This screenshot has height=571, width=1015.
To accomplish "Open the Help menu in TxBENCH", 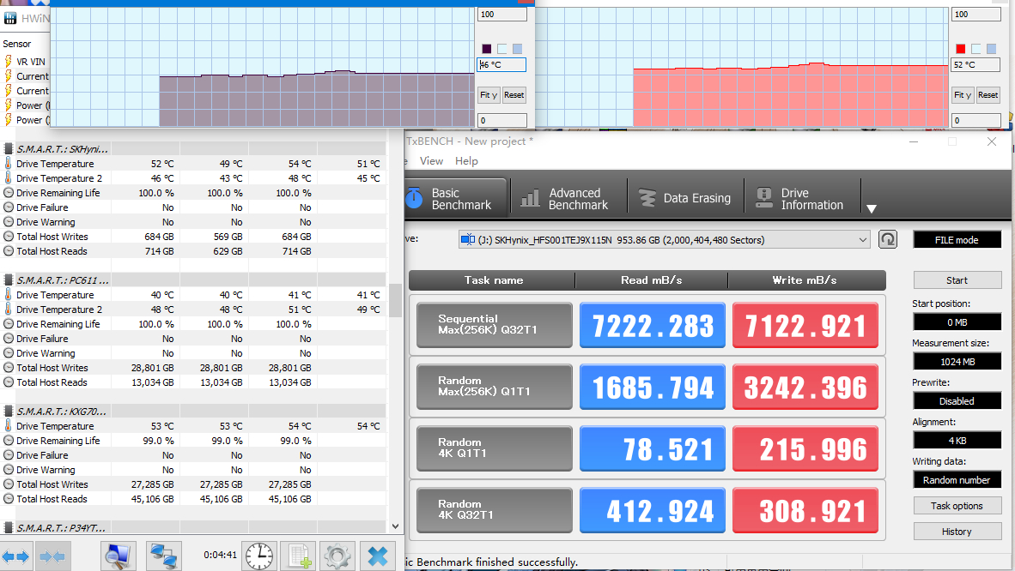I will (x=466, y=161).
